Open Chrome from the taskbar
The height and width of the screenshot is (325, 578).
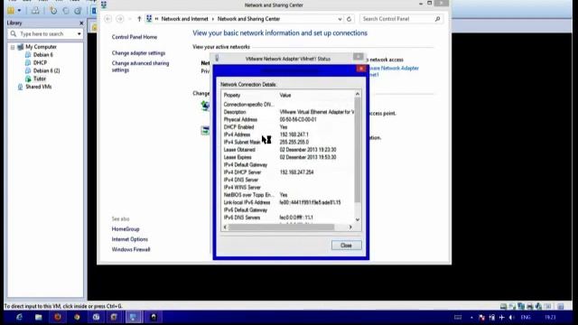coord(77,317)
